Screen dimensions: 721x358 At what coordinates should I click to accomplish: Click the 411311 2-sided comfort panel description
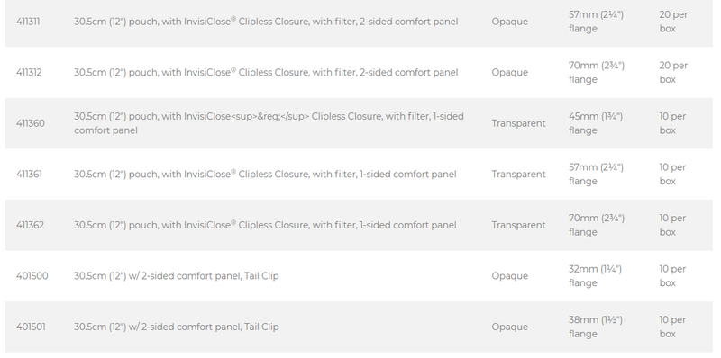tap(266, 22)
